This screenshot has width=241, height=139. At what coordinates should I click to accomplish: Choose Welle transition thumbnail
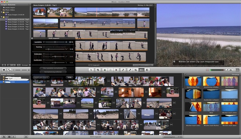point(211,107)
